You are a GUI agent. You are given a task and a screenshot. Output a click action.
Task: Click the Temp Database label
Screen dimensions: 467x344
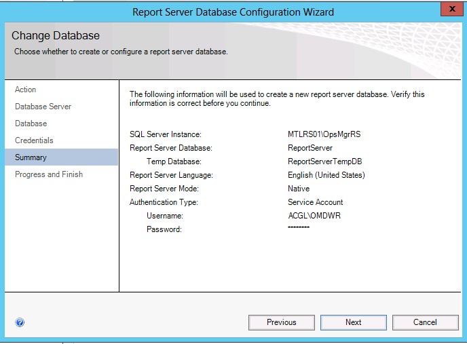point(174,161)
